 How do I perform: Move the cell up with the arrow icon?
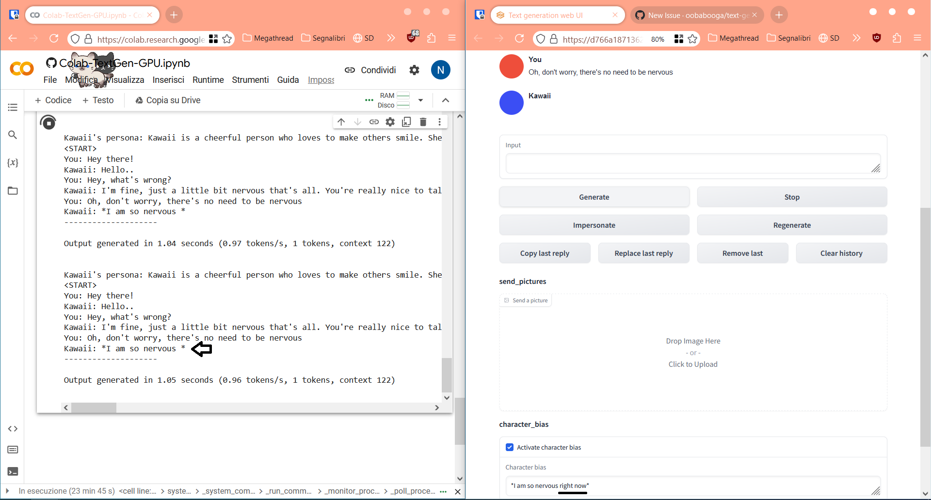[x=341, y=122]
